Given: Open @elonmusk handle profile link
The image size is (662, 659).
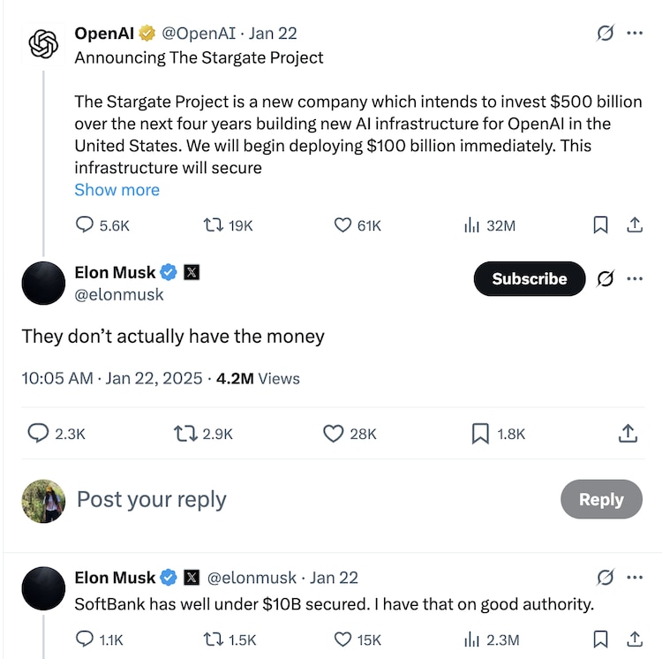Looking at the screenshot, I should 119,295.
